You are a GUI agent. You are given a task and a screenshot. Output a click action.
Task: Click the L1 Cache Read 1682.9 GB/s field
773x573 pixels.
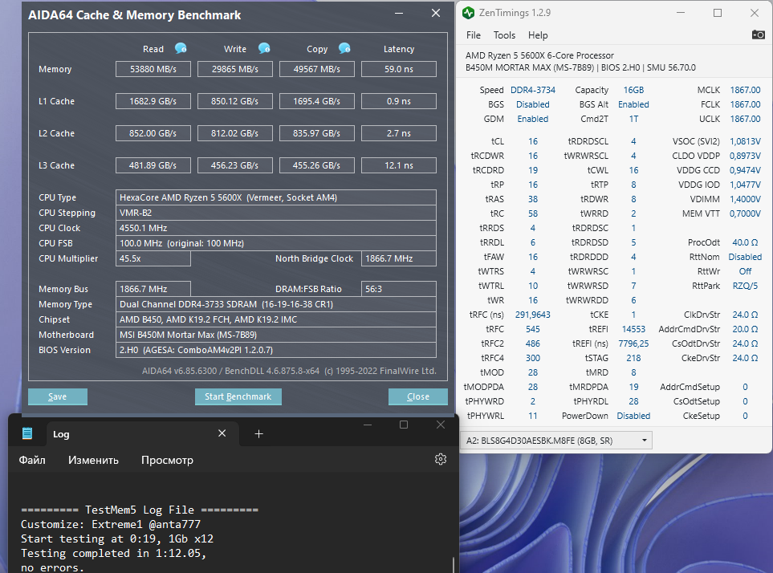(153, 101)
